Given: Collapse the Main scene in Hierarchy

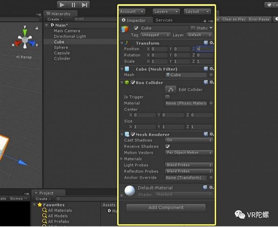Looking at the screenshot, I should click(x=46, y=25).
